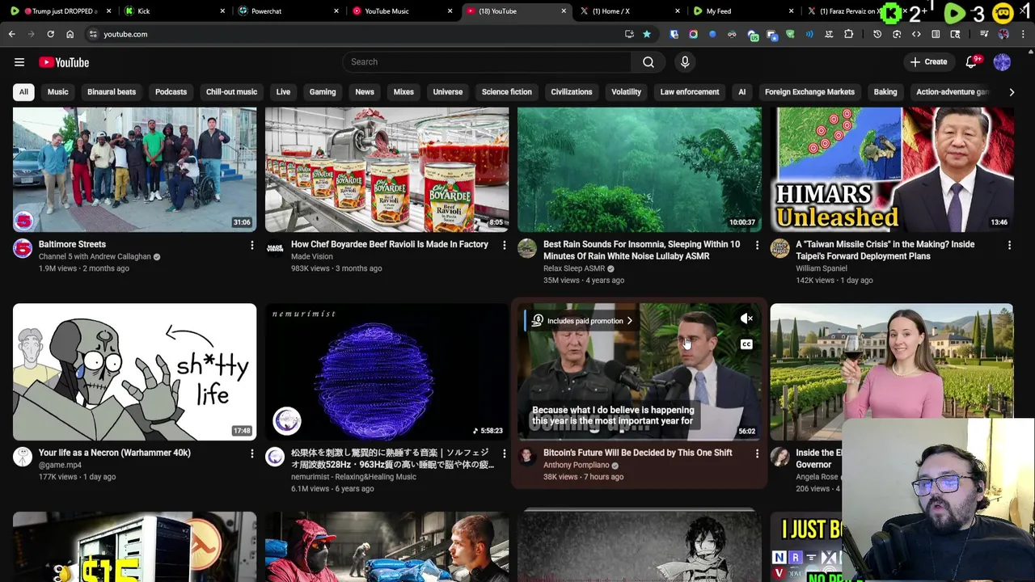The height and width of the screenshot is (582, 1035).
Task: Open William Spaniel channel name link
Action: point(822,268)
